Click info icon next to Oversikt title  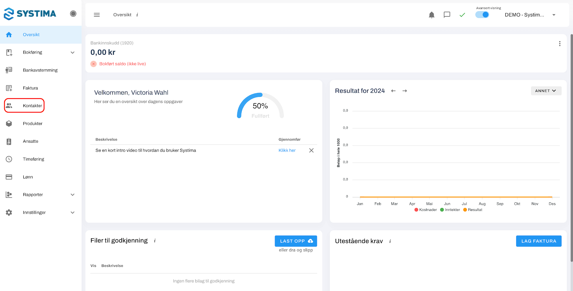click(x=137, y=15)
